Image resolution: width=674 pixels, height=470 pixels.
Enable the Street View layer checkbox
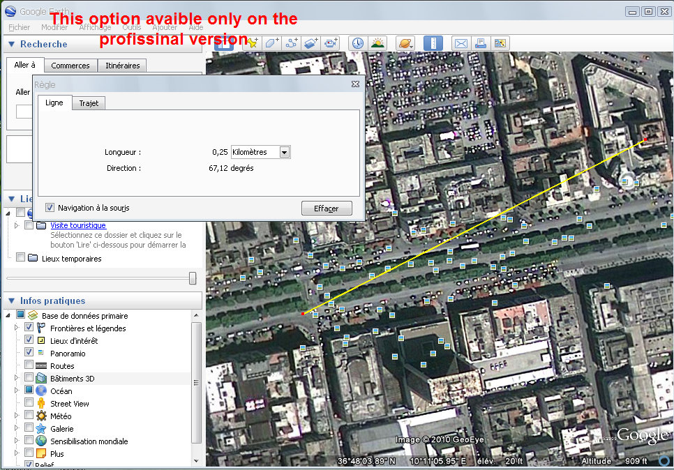[x=29, y=402]
